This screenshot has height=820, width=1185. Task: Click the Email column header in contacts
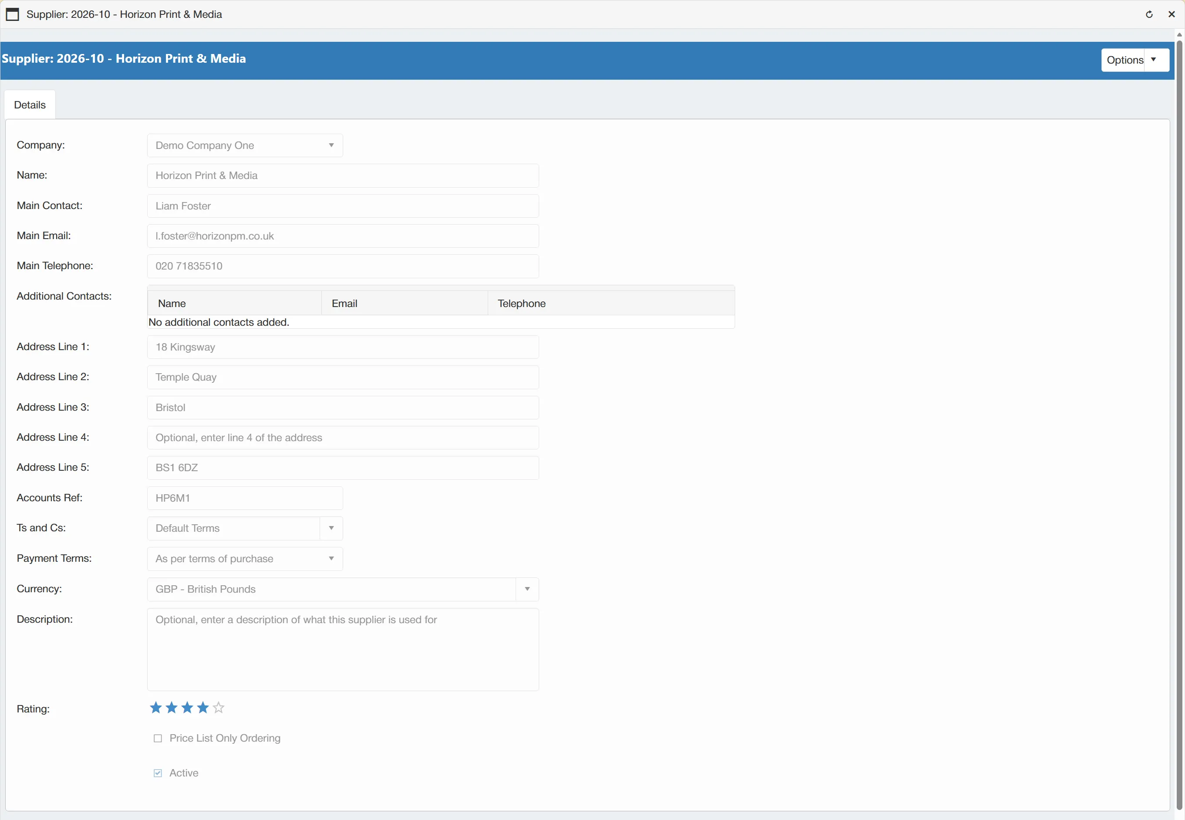tap(405, 303)
